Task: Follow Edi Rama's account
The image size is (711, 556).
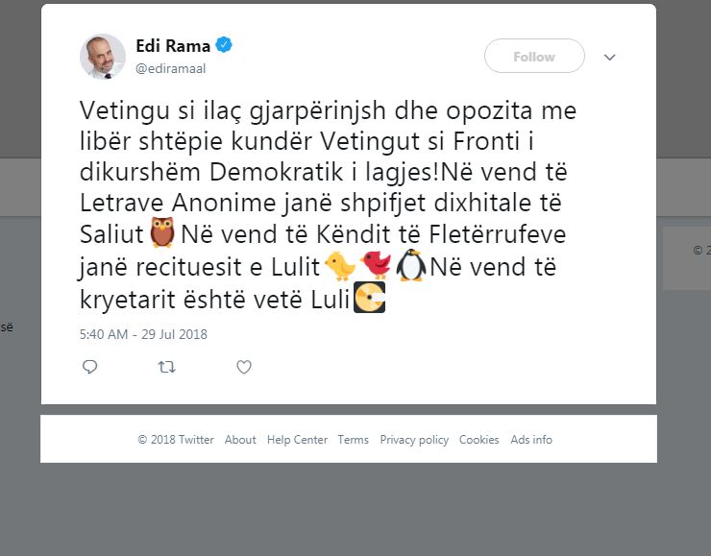Action: pos(534,57)
